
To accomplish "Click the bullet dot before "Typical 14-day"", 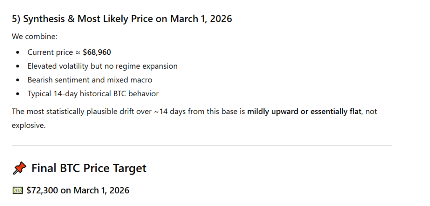I will tap(18, 94).
